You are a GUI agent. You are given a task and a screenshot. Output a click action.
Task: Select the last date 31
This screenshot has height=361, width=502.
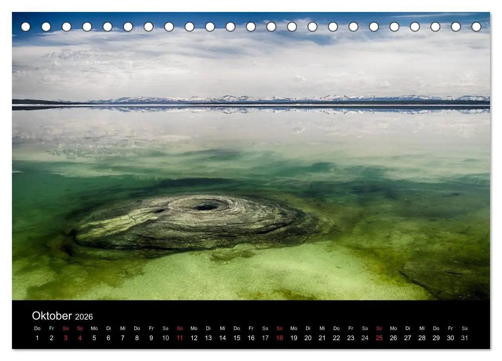[x=465, y=338]
